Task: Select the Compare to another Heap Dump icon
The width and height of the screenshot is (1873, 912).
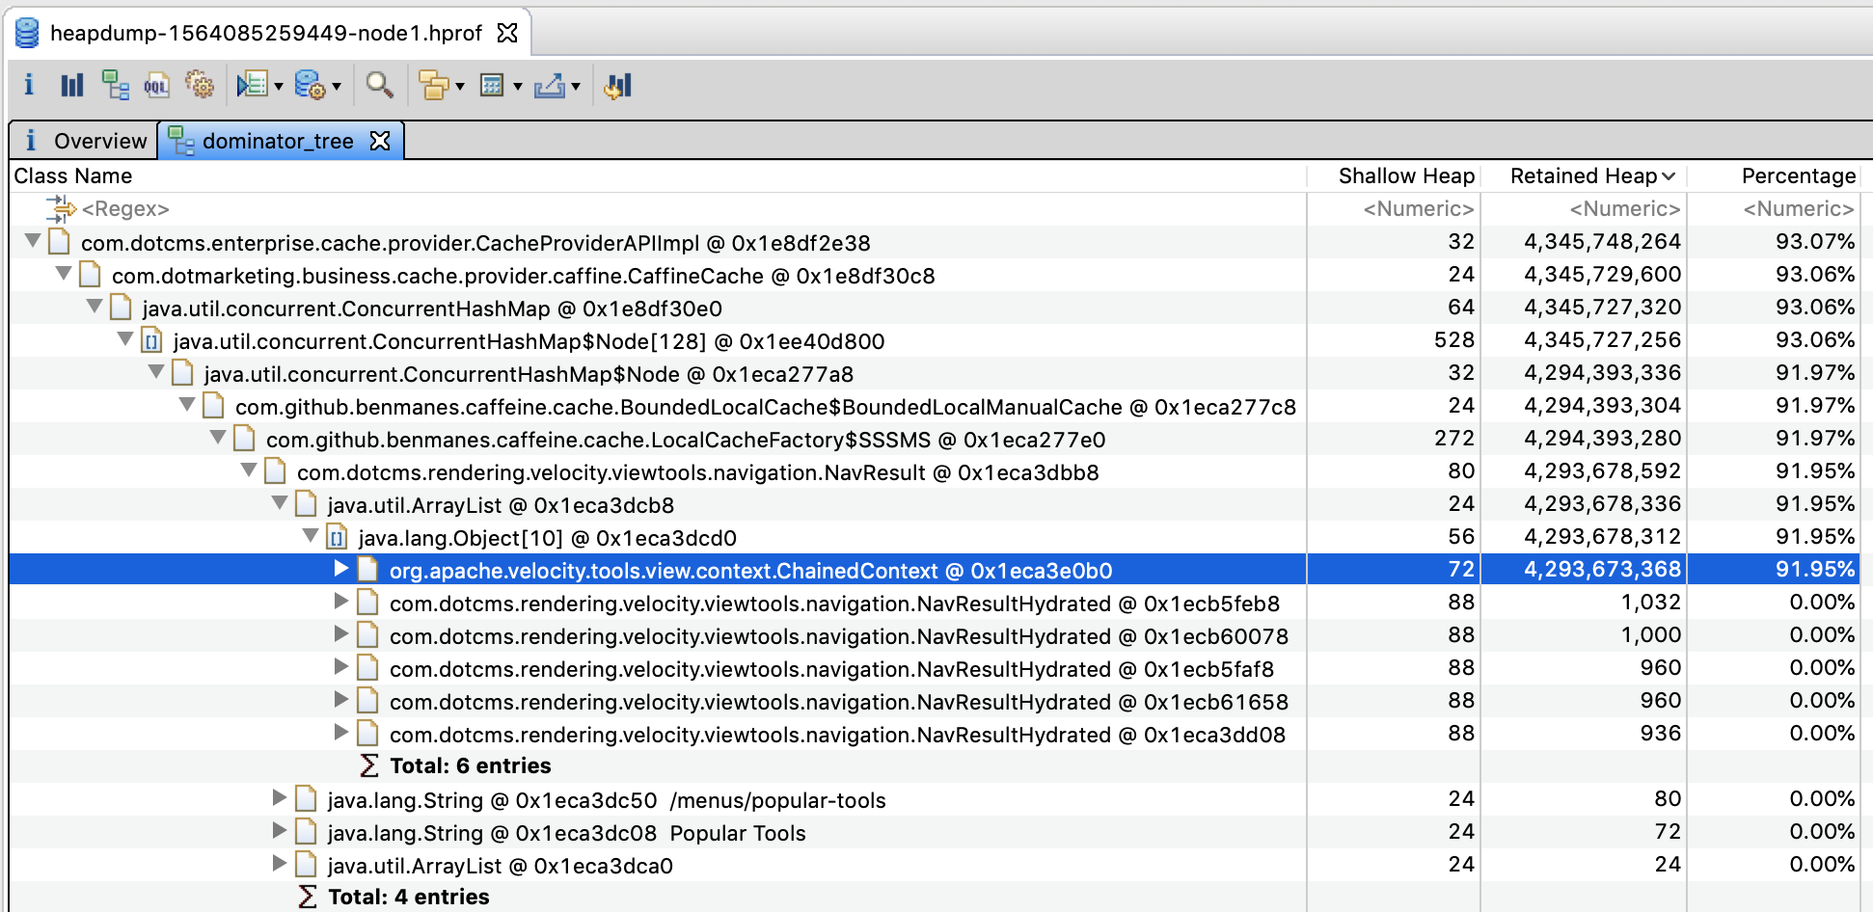Action: point(617,85)
